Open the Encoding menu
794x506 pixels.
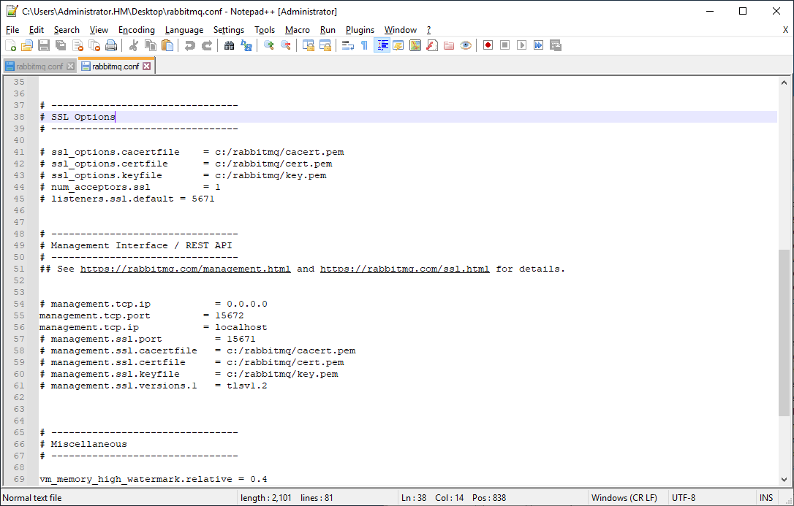(x=137, y=30)
